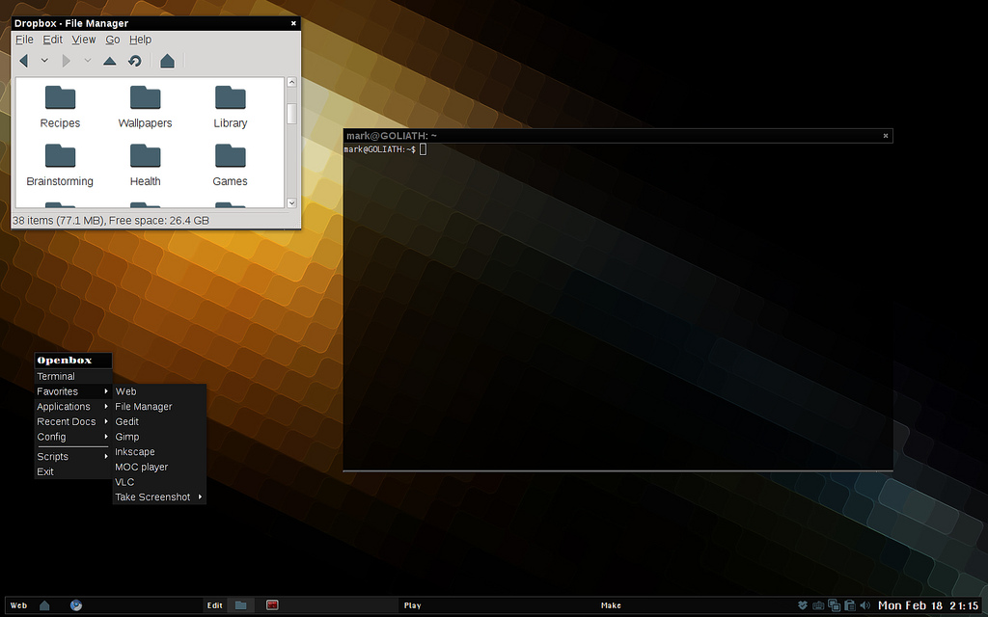The height and width of the screenshot is (617, 988).
Task: Launch Inkscape from Favorites submenu
Action: (x=159, y=452)
